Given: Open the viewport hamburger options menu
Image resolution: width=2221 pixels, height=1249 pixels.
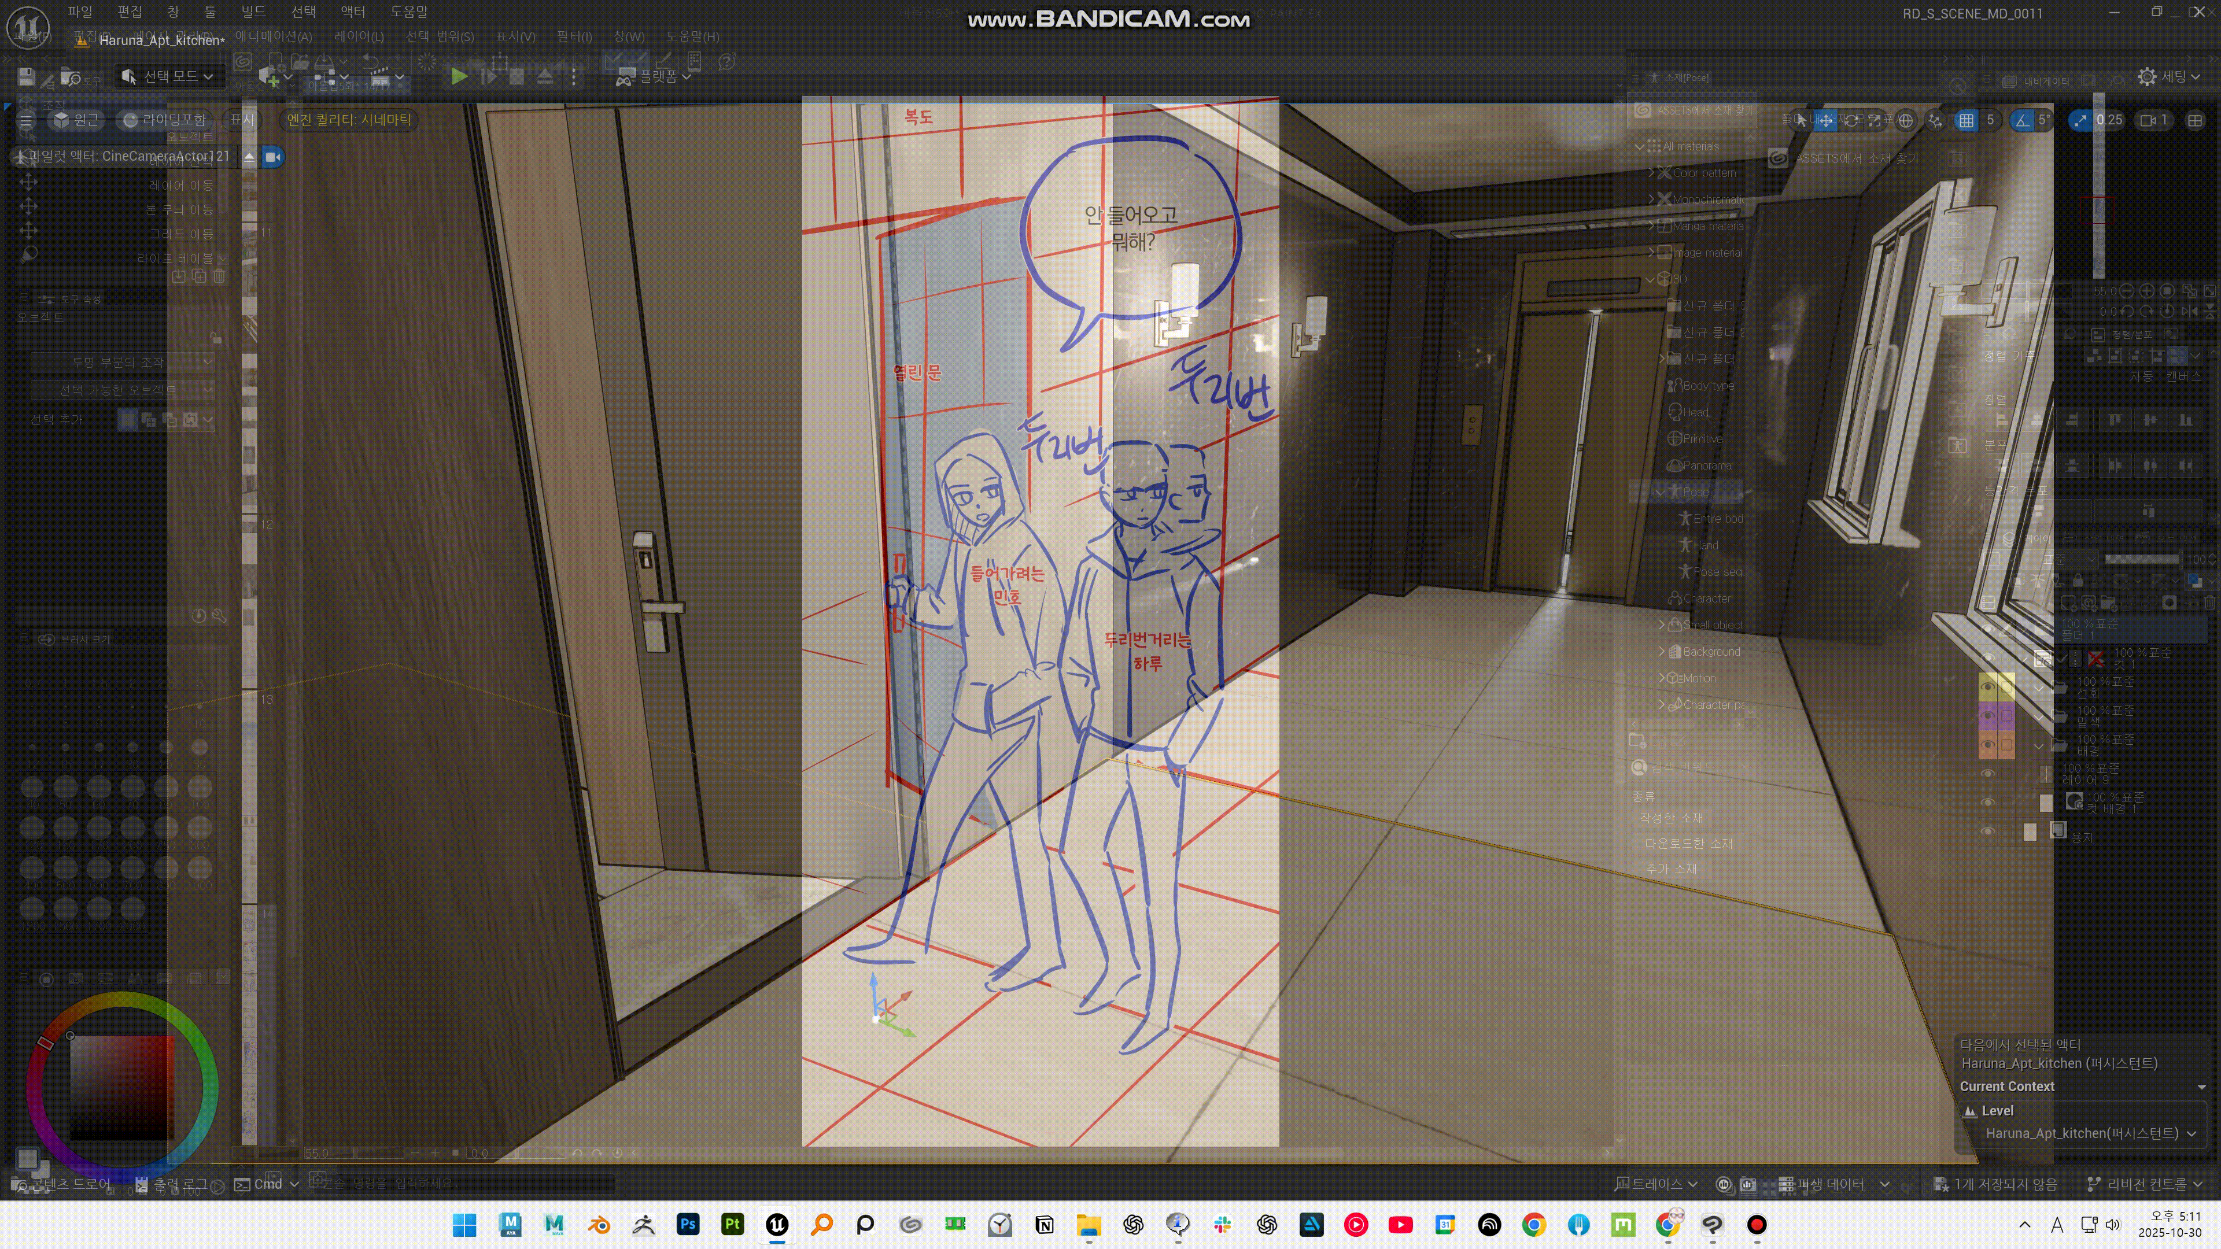Looking at the screenshot, I should (x=26, y=121).
